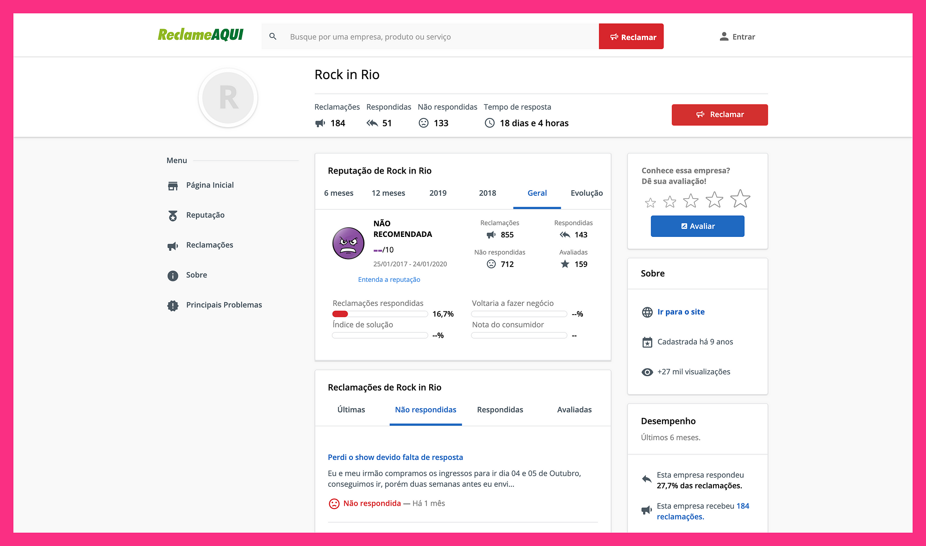Click the company search input field
926x546 pixels.
click(430, 37)
